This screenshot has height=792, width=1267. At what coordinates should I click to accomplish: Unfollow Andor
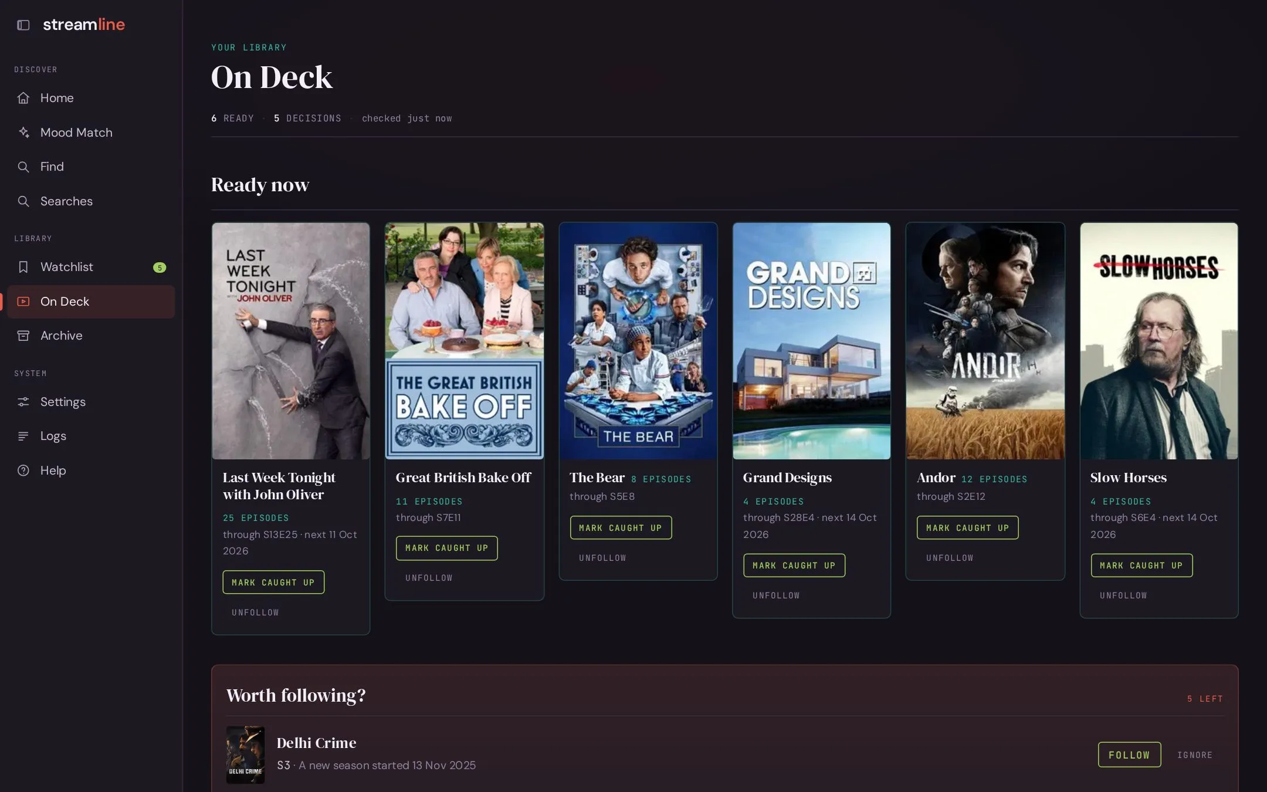click(950, 558)
